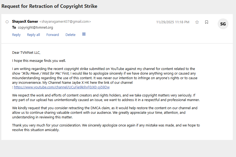Click the "I hope this message finds you well" line
This screenshot has width=236, height=157.
39,61
